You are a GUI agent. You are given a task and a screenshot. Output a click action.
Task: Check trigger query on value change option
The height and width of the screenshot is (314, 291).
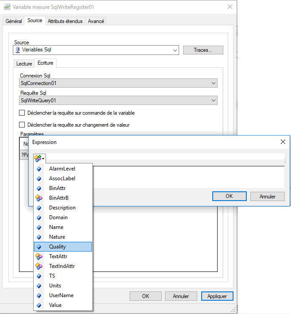click(22, 125)
